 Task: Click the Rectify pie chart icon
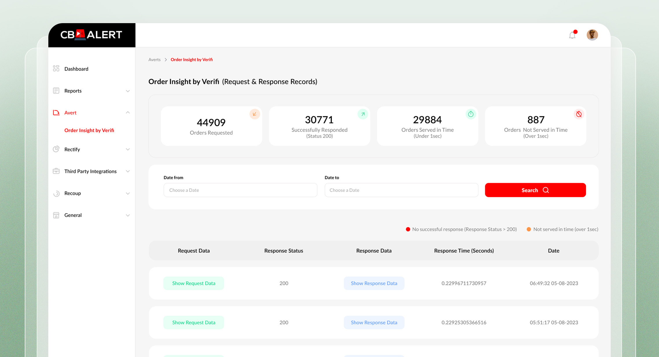(x=56, y=149)
